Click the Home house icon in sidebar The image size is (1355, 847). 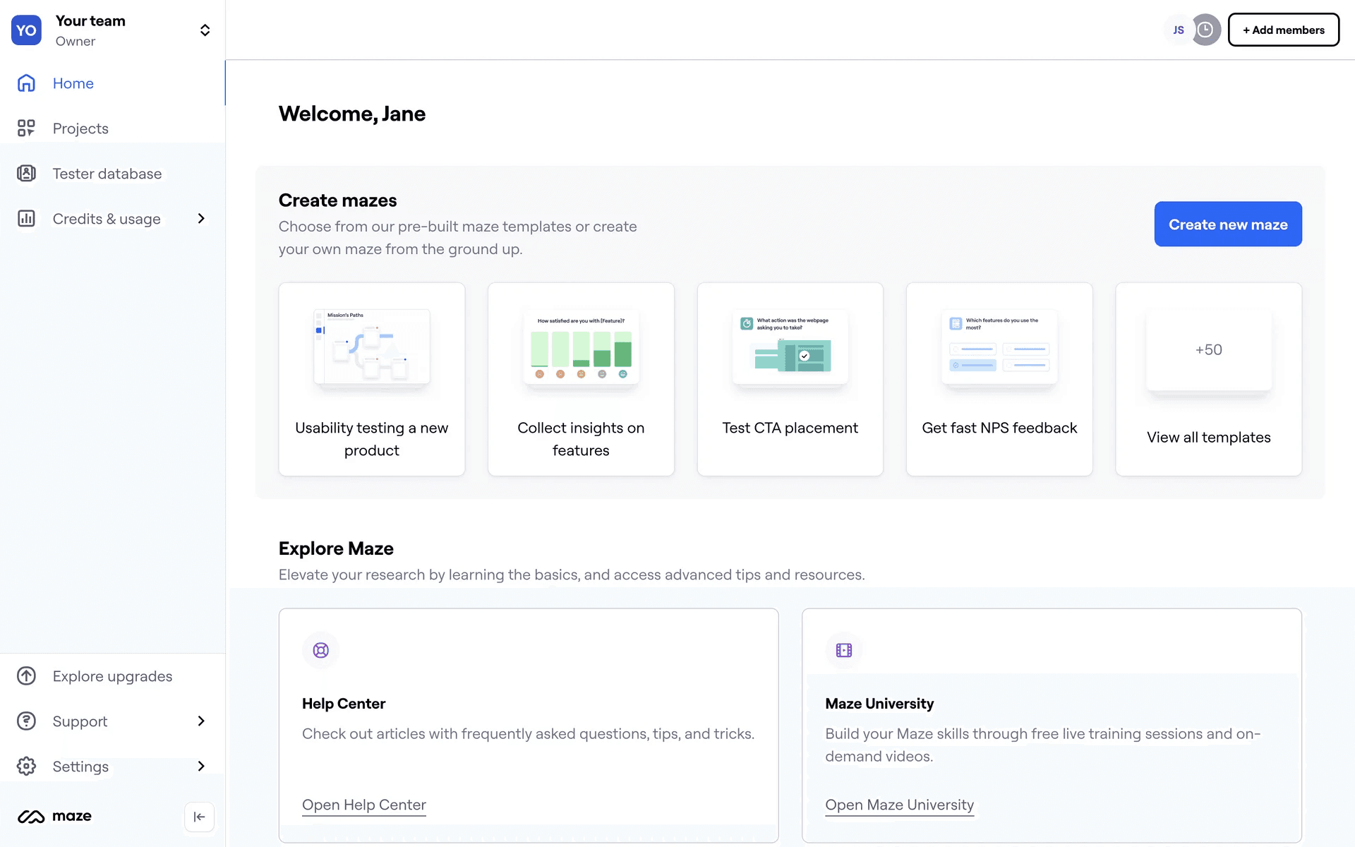click(x=26, y=83)
